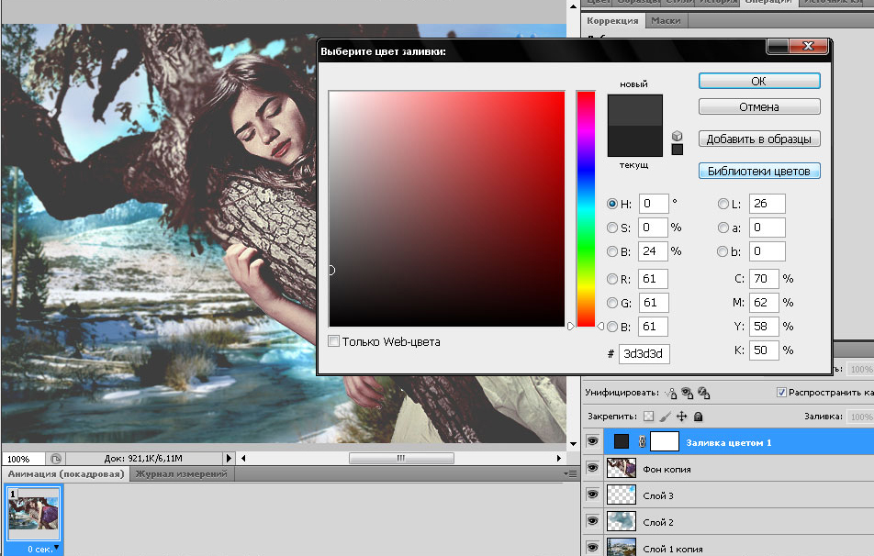Image resolution: width=874 pixels, height=556 pixels.
Task: Select the H hue radio button
Action: (612, 204)
